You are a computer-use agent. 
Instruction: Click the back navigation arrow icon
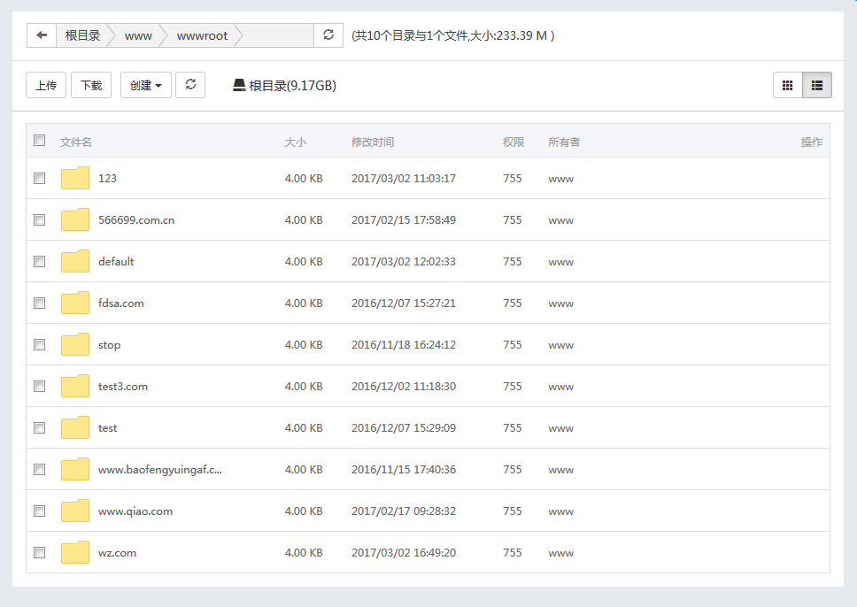tap(42, 35)
